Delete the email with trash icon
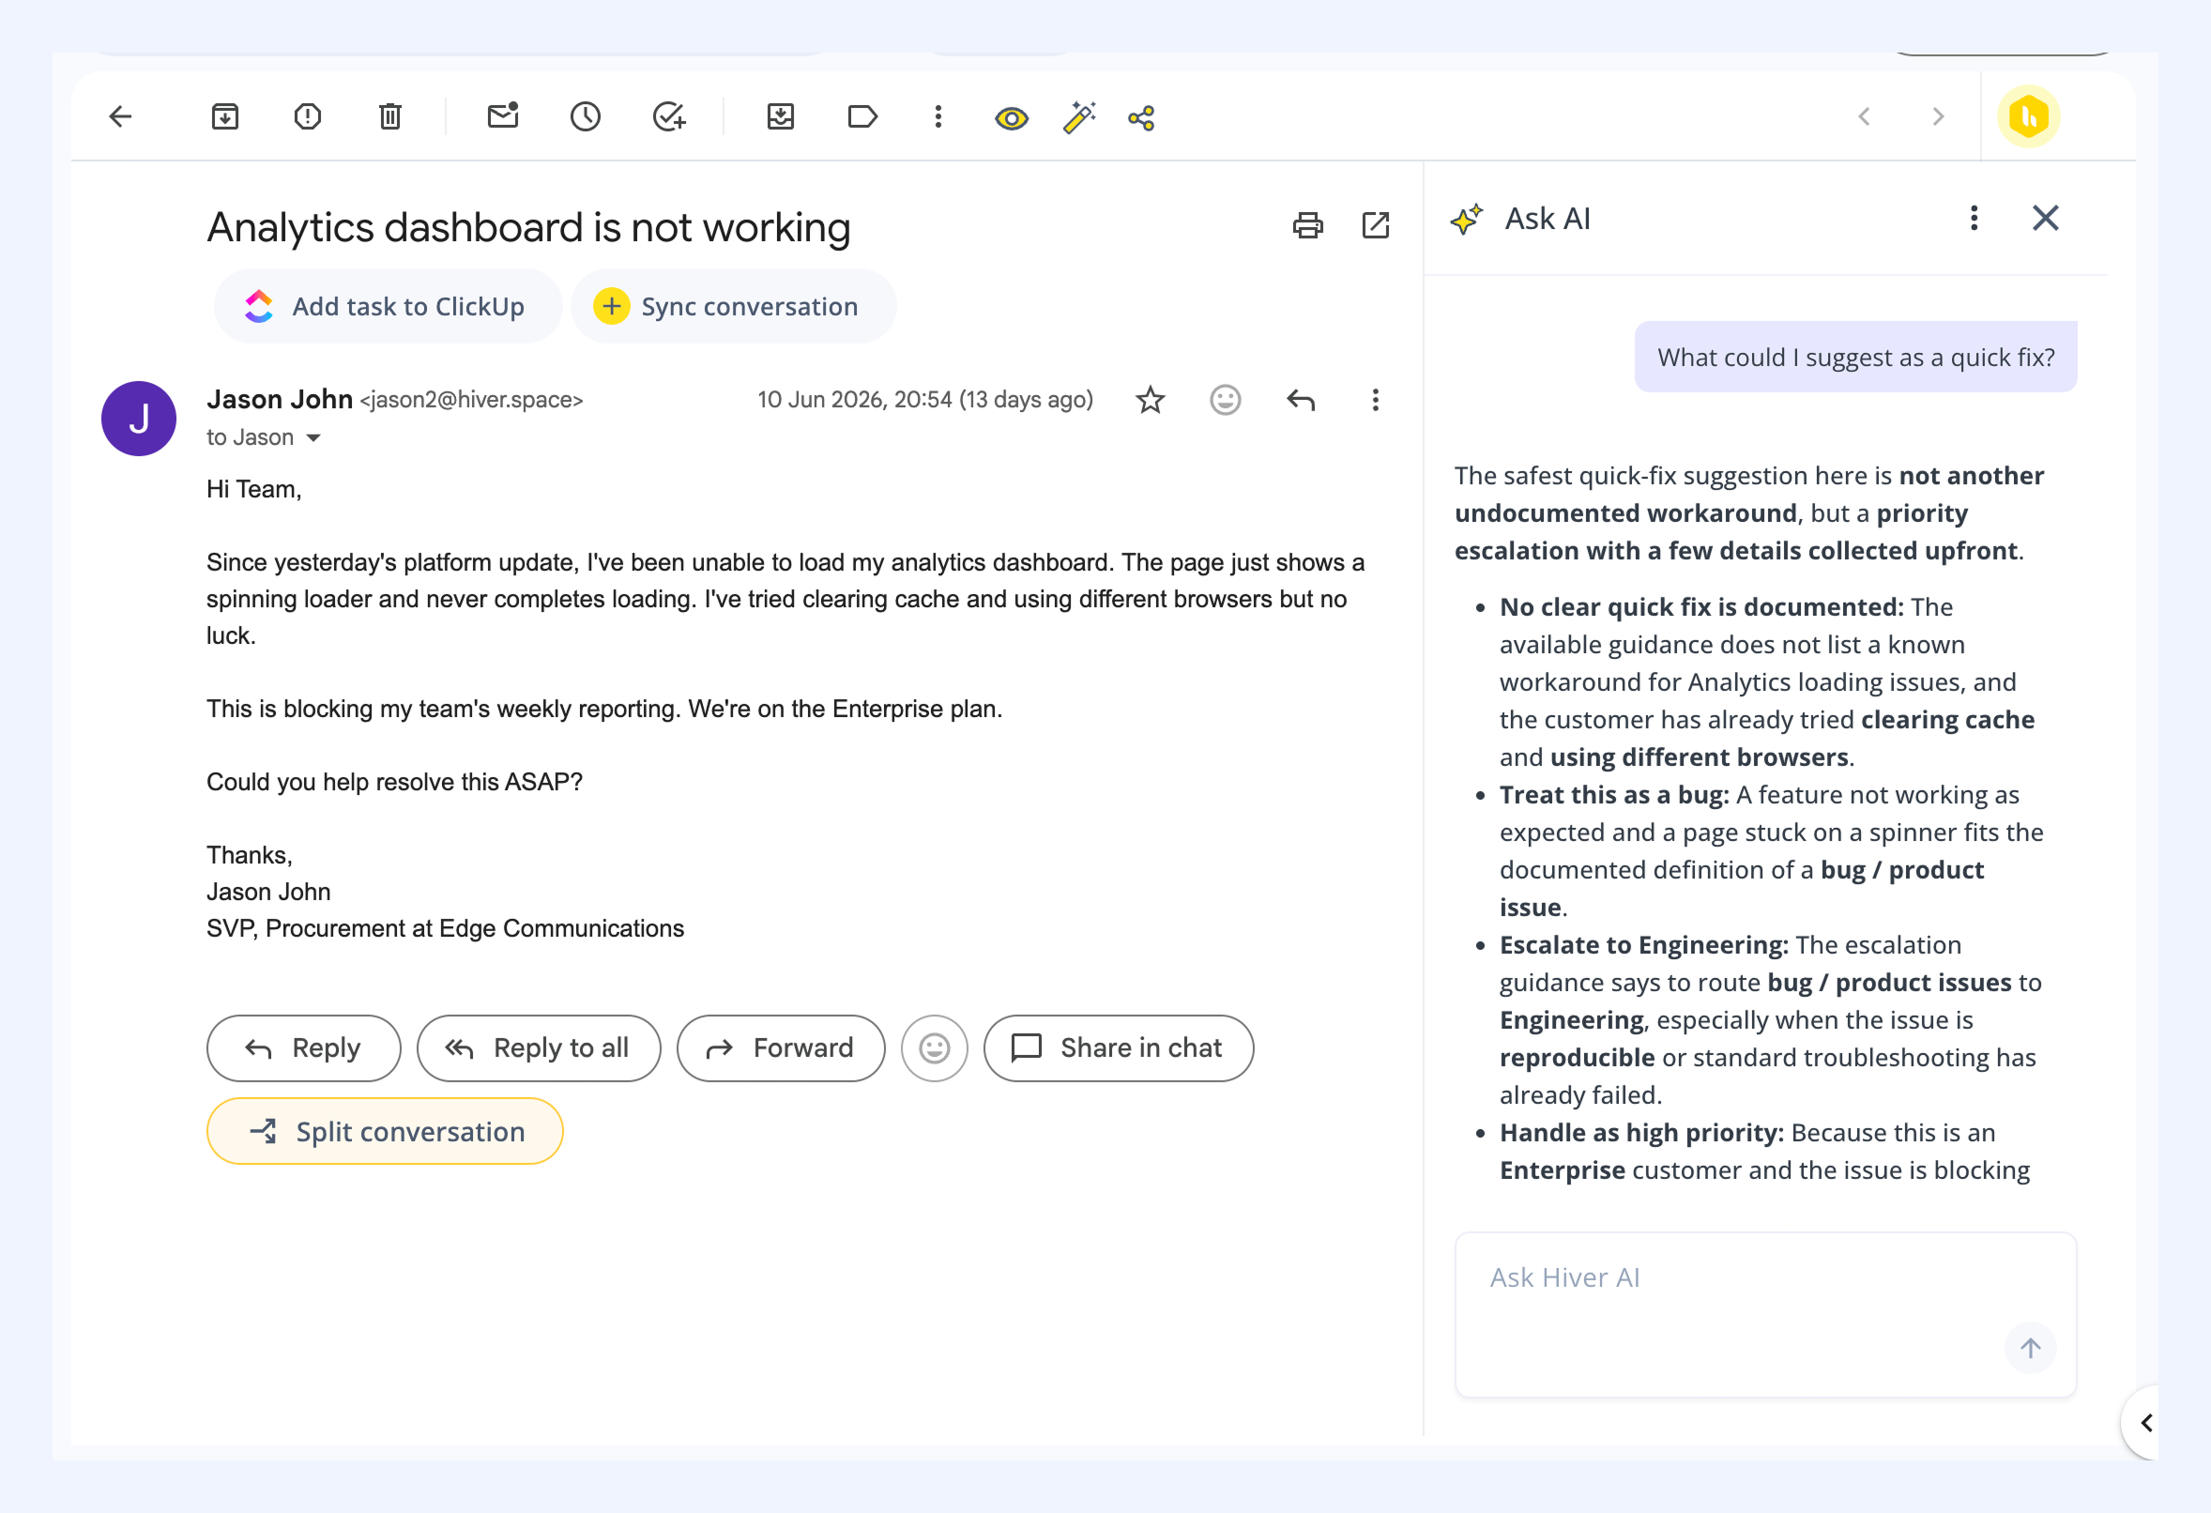This screenshot has height=1513, width=2211. click(390, 117)
